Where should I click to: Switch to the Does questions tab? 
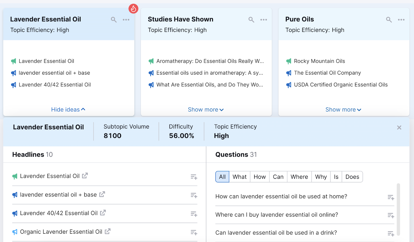pyautogui.click(x=352, y=176)
